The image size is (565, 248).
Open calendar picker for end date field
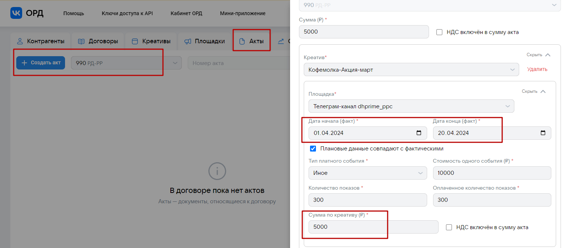tap(543, 133)
